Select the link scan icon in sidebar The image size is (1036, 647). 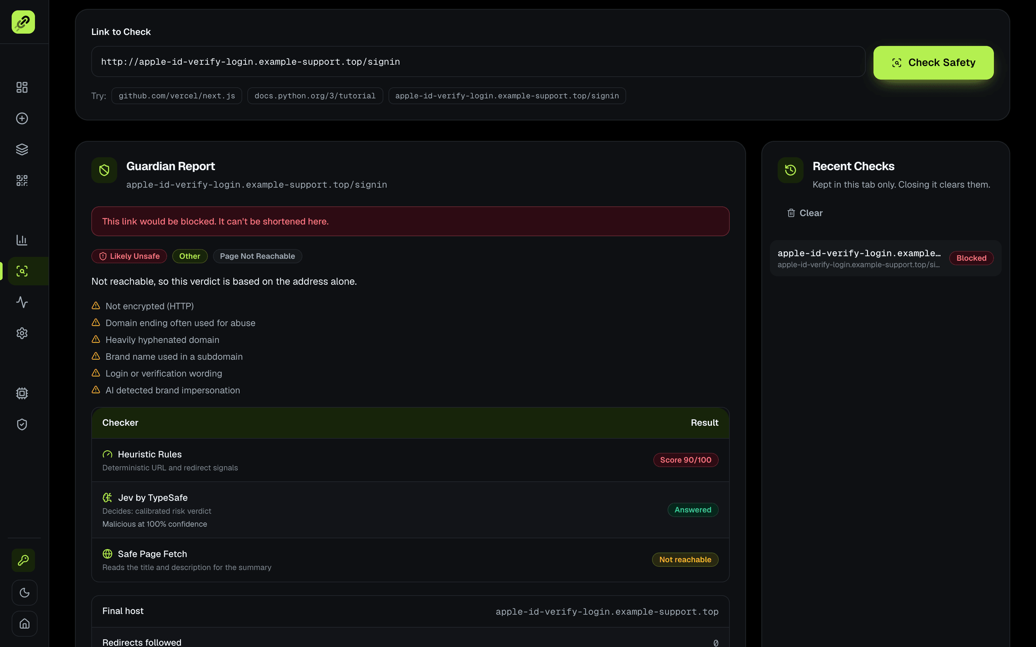pos(22,271)
